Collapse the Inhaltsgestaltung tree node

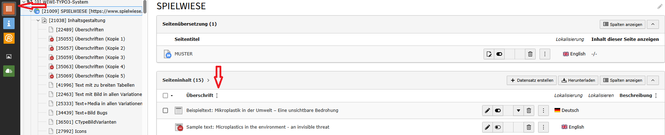pyautogui.click(x=38, y=21)
